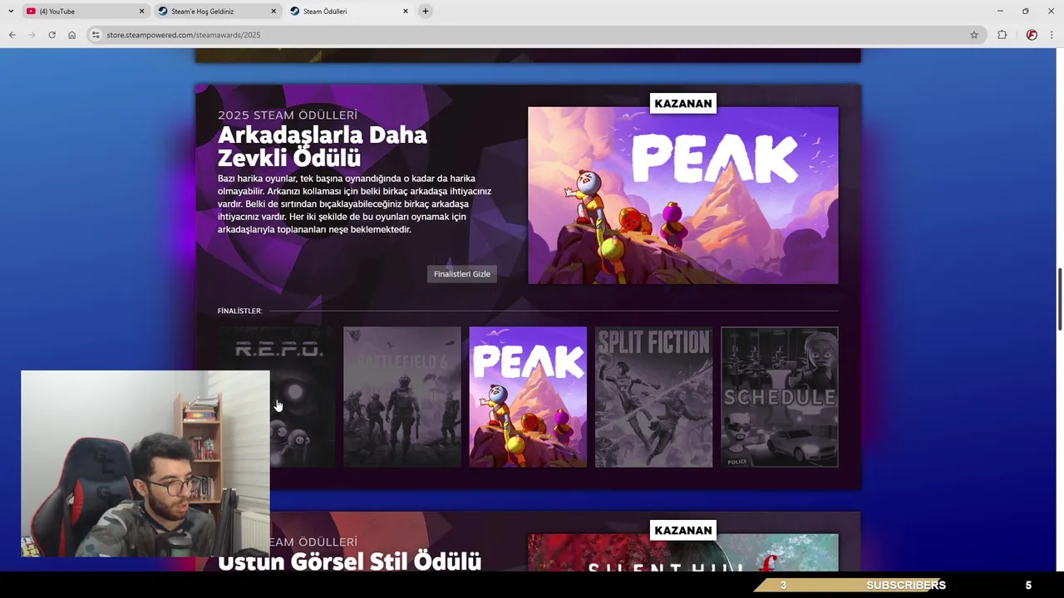Image resolution: width=1064 pixels, height=598 pixels.
Task: Click KAZANAN badge above PEAK banner
Action: (683, 103)
